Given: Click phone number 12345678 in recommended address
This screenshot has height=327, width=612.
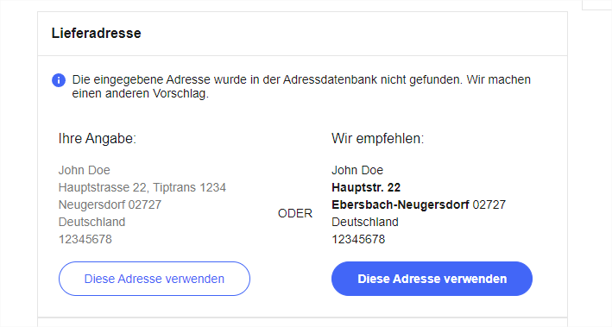Looking at the screenshot, I should 358,239.
